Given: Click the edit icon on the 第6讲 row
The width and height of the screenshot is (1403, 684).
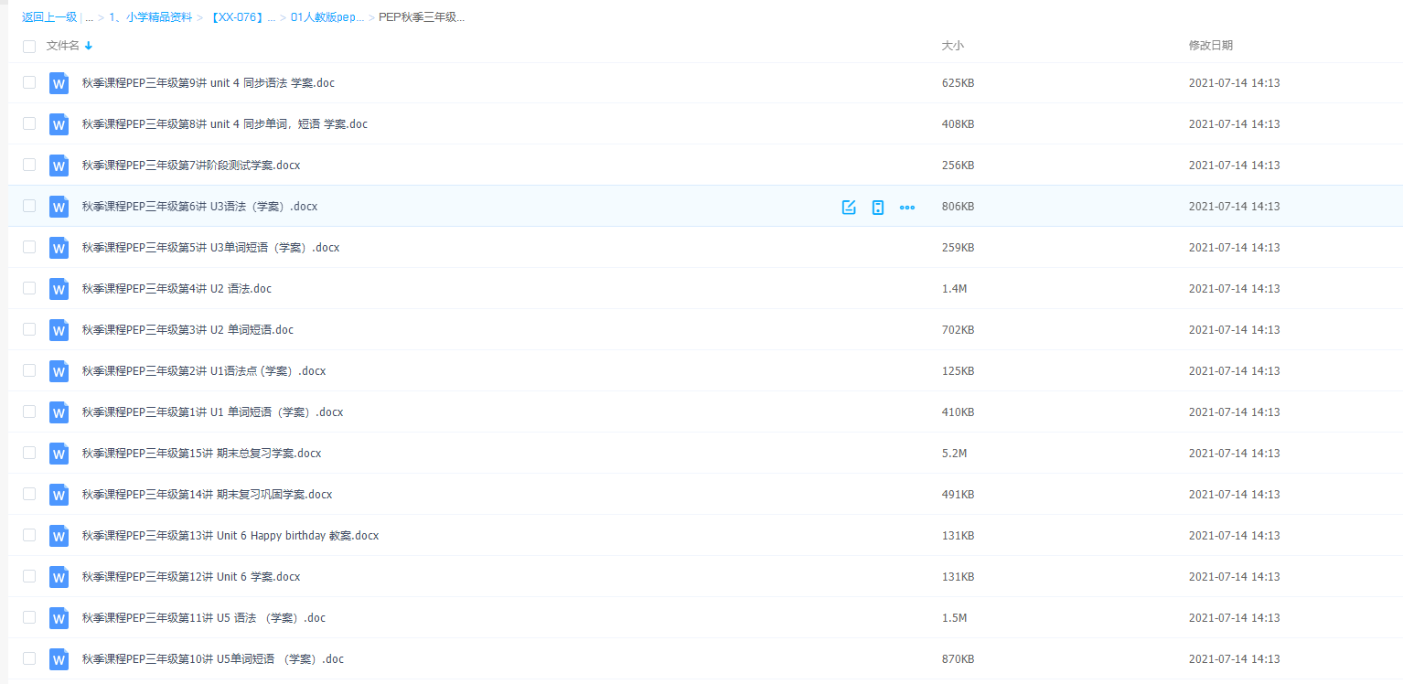Looking at the screenshot, I should [x=849, y=207].
